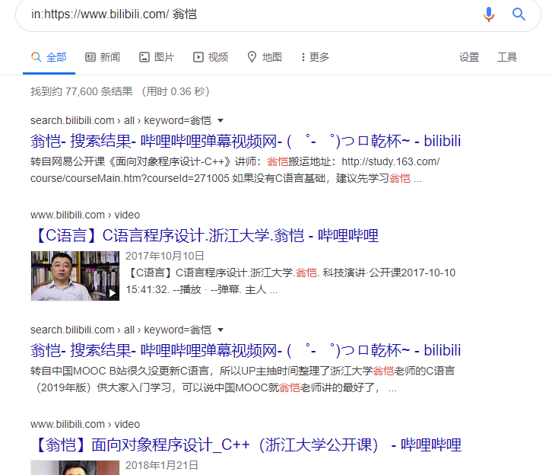Viewport: 552px width, 475px height.
Task: Click the C语言 video thumbnail
Action: 75,276
